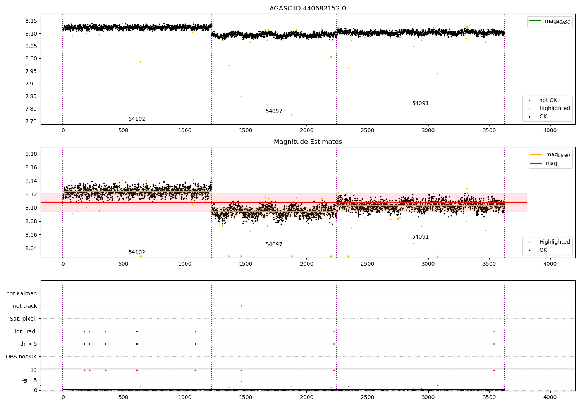Click the 8.06 y-tick in middle panel

point(31,235)
